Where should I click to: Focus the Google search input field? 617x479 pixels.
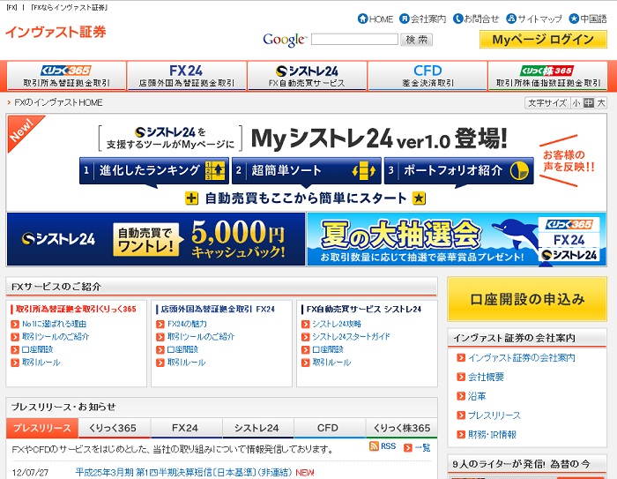(x=354, y=40)
